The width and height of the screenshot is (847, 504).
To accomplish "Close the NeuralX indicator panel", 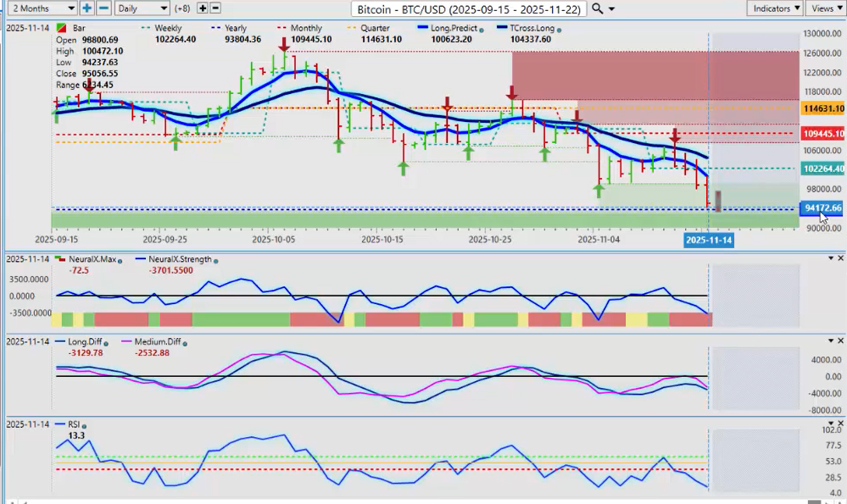I will click(x=839, y=258).
